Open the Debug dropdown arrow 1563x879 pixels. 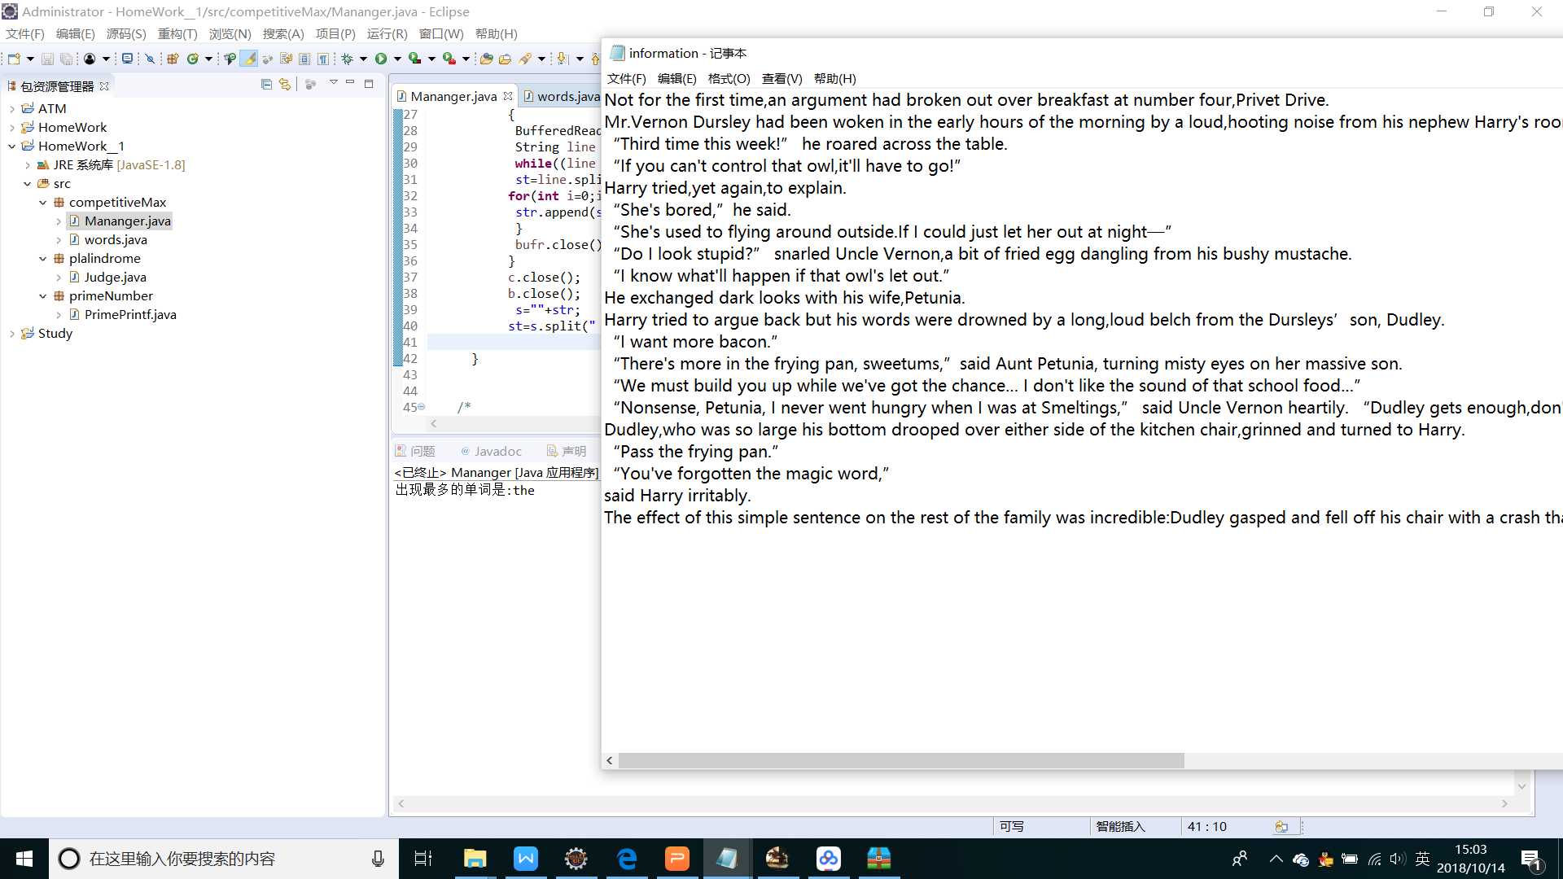[363, 59]
